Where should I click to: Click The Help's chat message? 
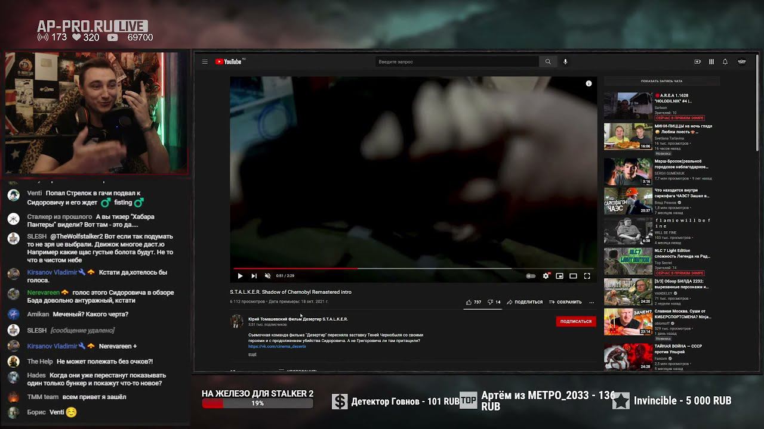(90, 361)
